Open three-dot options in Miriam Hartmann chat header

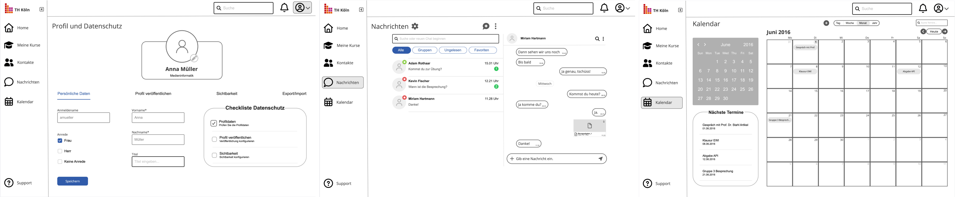[x=603, y=39]
